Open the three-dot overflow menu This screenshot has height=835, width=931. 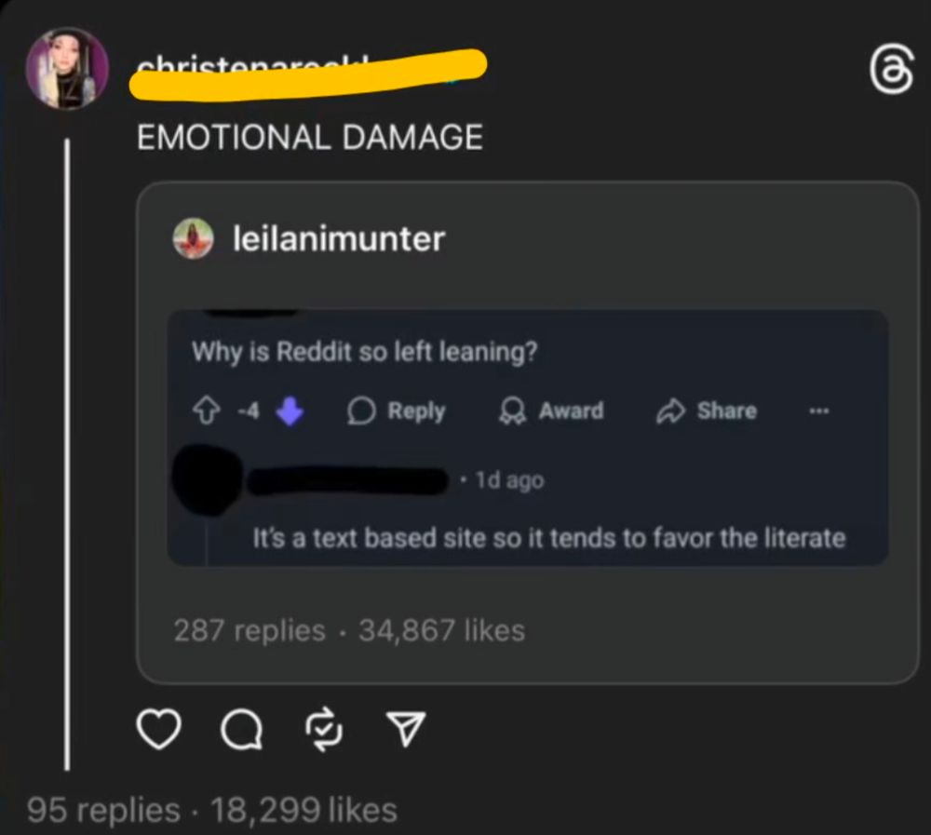click(x=818, y=411)
